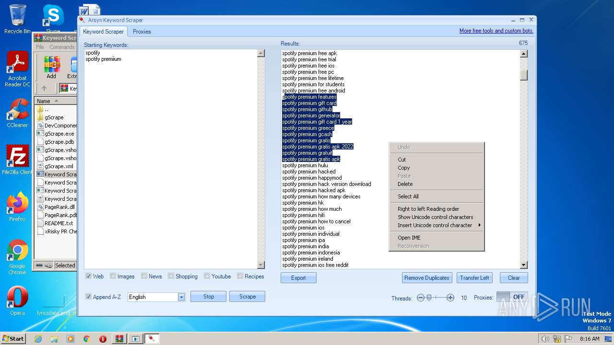Open the WinRAR Commands menu
Image resolution: width=614 pixels, height=345 pixels.
(x=62, y=47)
